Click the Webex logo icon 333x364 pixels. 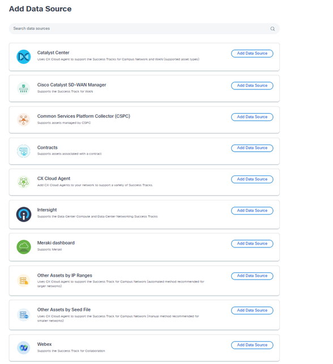(x=23, y=348)
